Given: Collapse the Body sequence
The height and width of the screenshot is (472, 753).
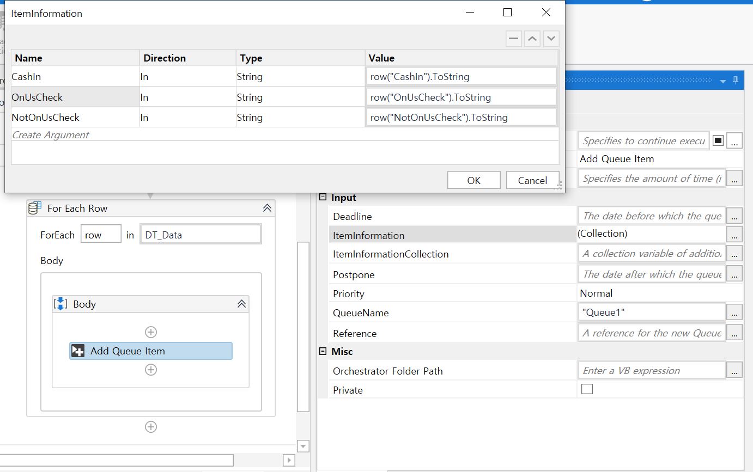Looking at the screenshot, I should coord(241,304).
